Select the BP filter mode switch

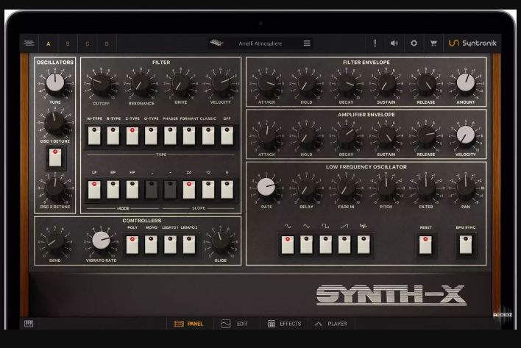click(x=113, y=190)
